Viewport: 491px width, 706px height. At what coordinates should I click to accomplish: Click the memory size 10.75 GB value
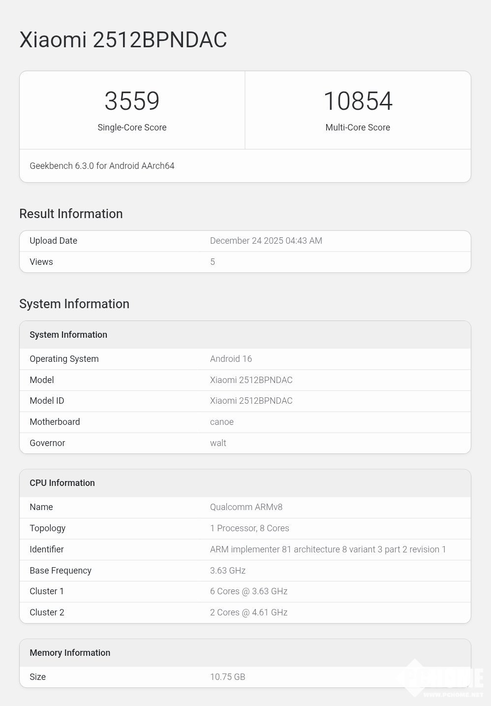point(227,677)
